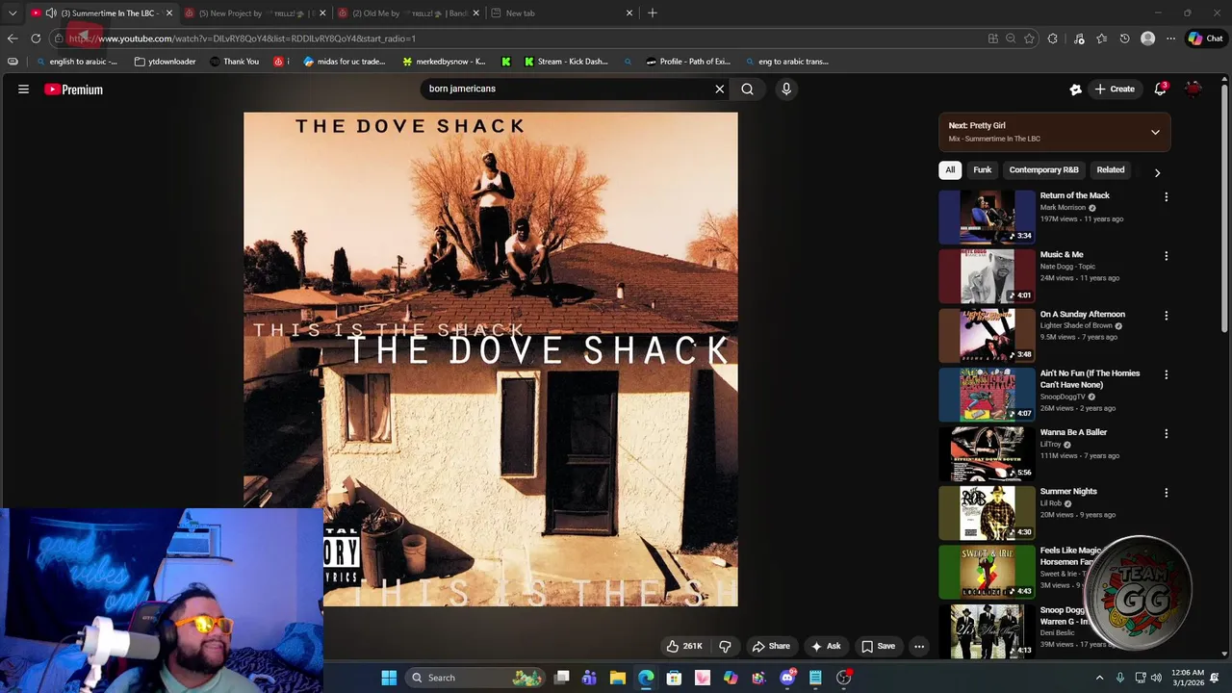Click the Ask button under the video

(826, 646)
